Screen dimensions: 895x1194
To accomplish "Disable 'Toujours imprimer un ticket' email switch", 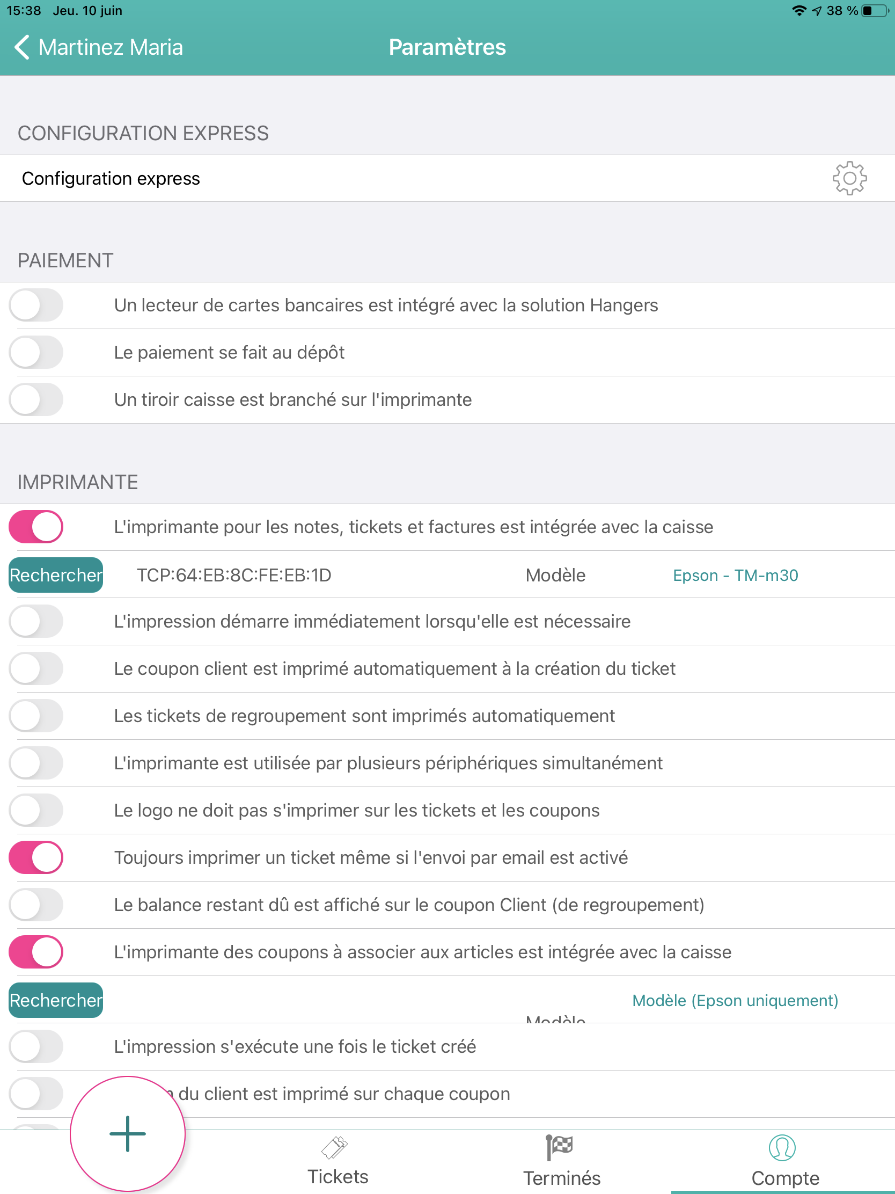I will pyautogui.click(x=36, y=857).
